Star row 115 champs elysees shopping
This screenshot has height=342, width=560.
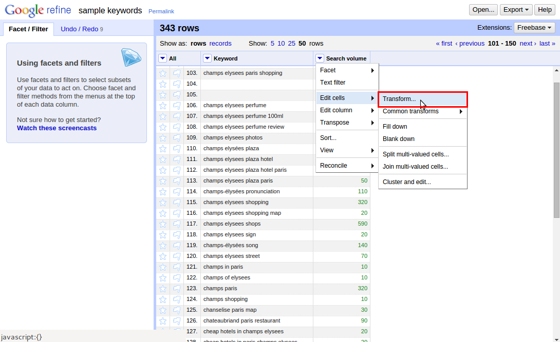pos(163,203)
